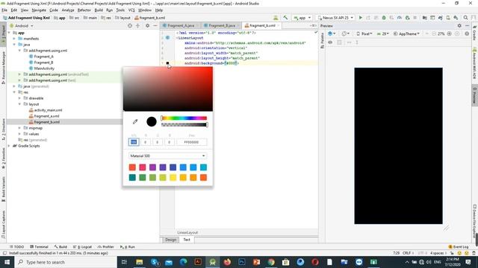Open Chrome from the Windows taskbar
478x268 pixels.
pos(271,262)
